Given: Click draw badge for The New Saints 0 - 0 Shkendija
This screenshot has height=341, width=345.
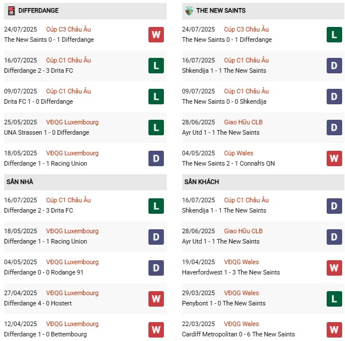Looking at the screenshot, I should (334, 96).
